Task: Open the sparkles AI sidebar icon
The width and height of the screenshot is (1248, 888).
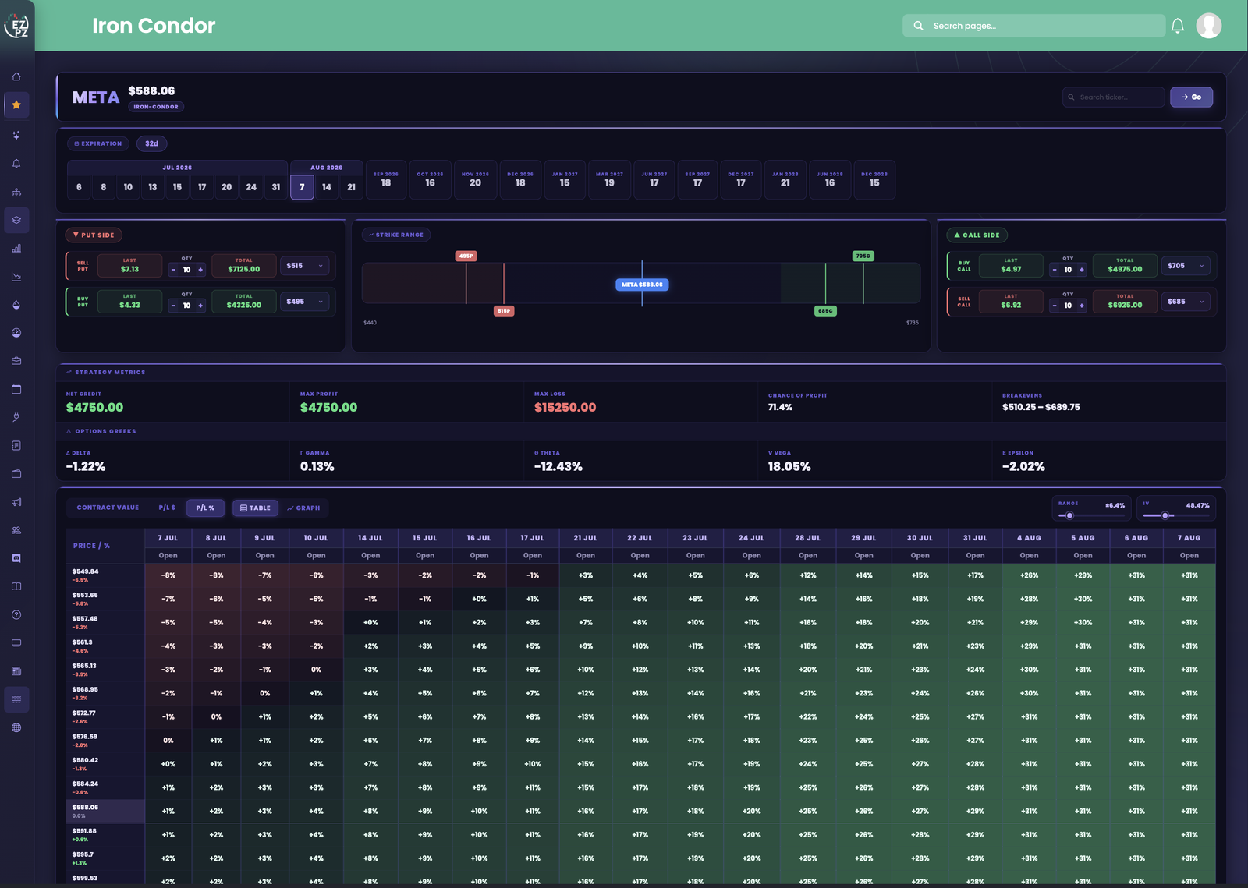Action: coord(16,135)
